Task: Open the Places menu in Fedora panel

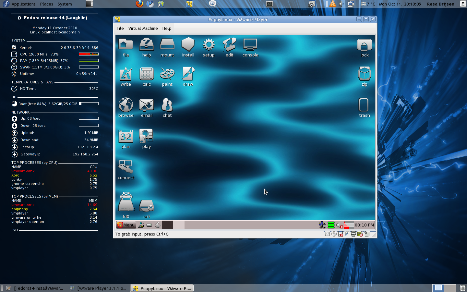Action: [x=46, y=4]
